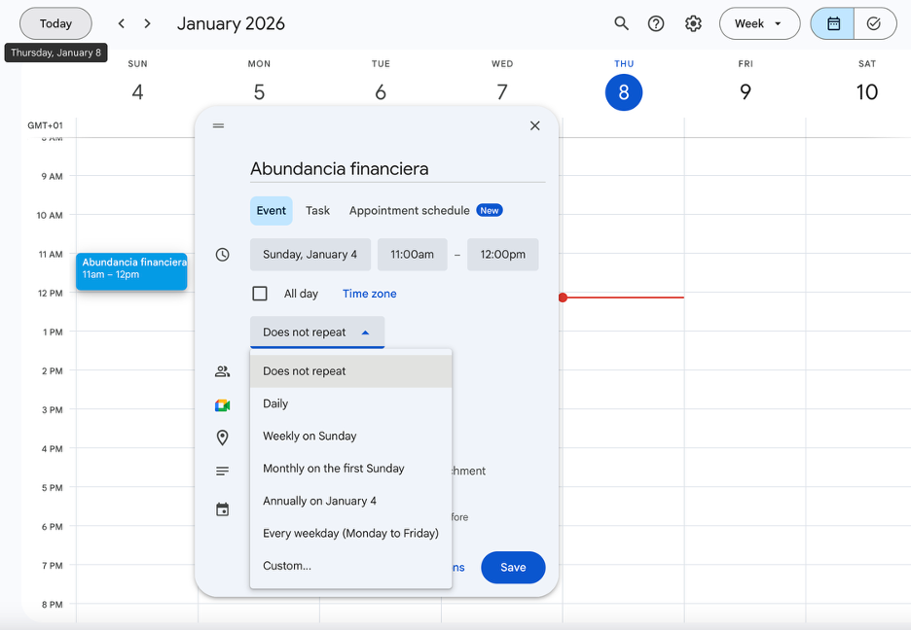Click the add guests people icon
Image resolution: width=911 pixels, height=630 pixels.
[223, 371]
